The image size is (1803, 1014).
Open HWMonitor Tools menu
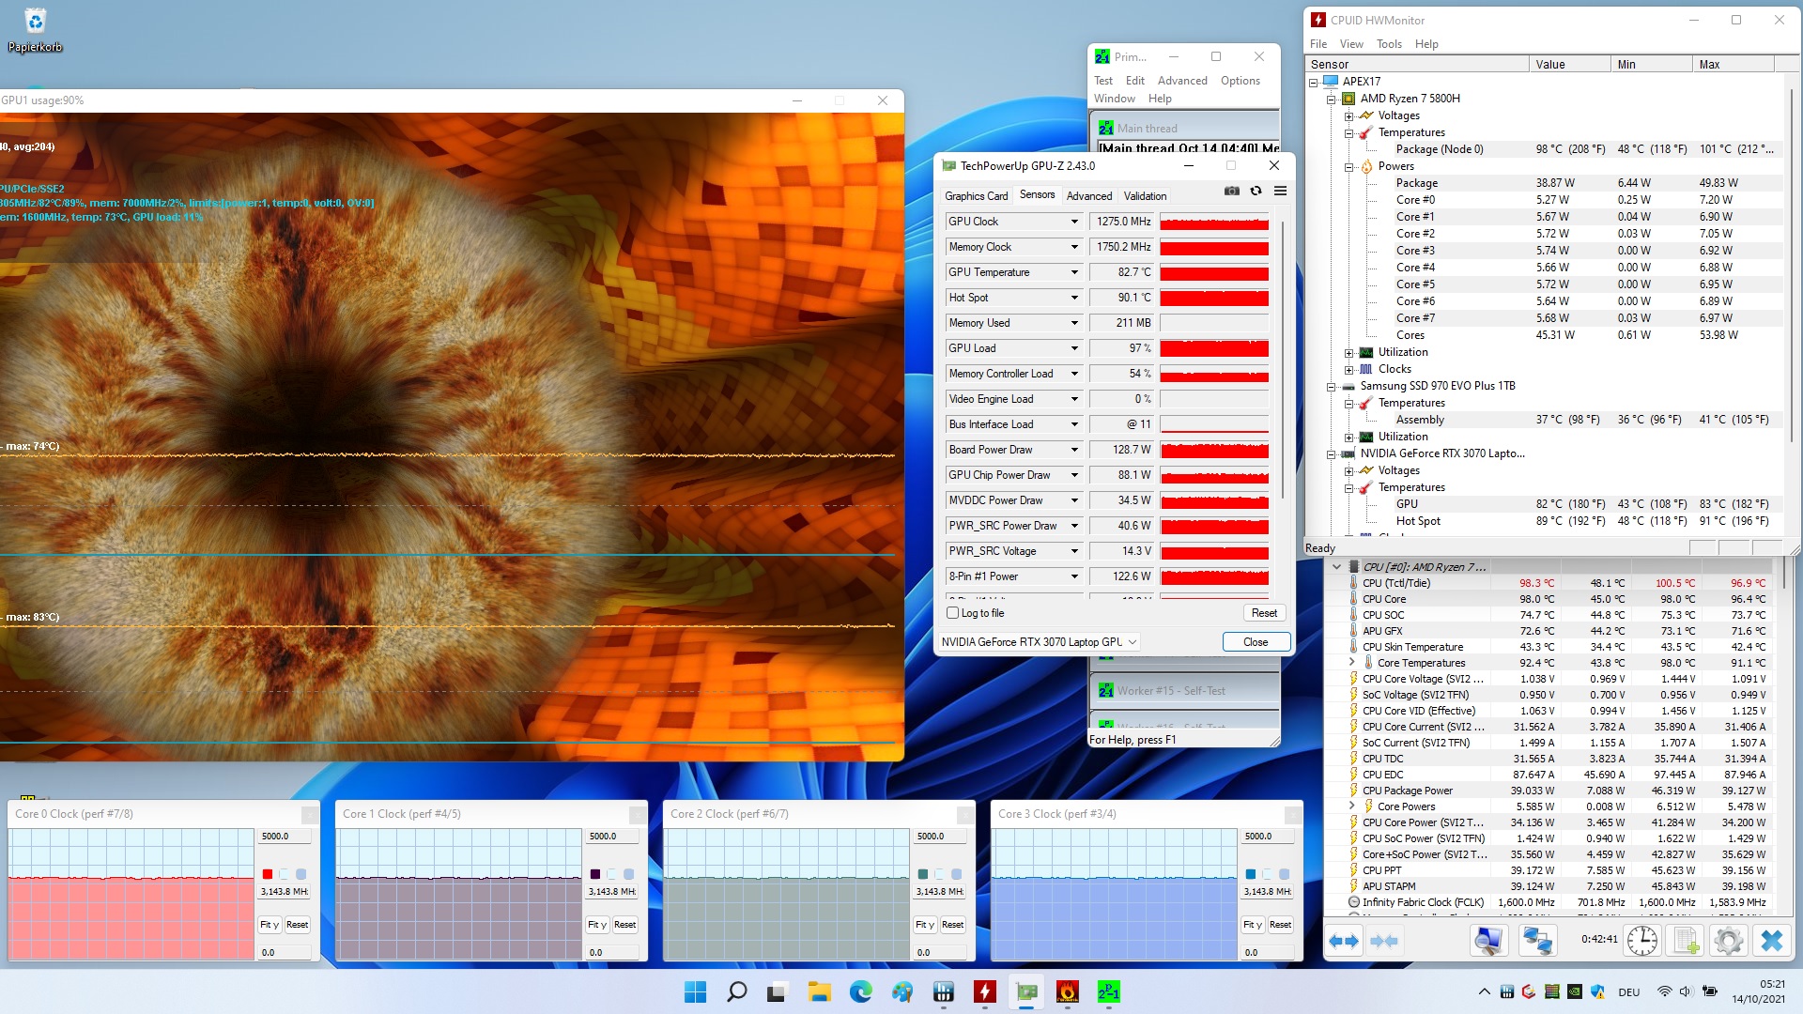1388,44
